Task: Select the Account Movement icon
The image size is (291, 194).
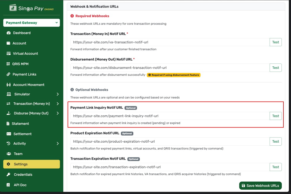Action: 9,85
